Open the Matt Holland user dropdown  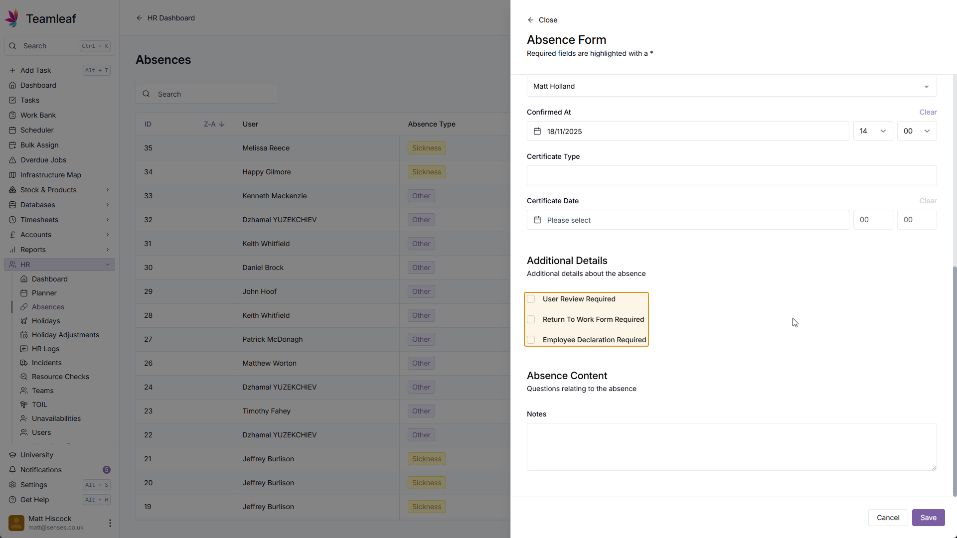point(731,86)
